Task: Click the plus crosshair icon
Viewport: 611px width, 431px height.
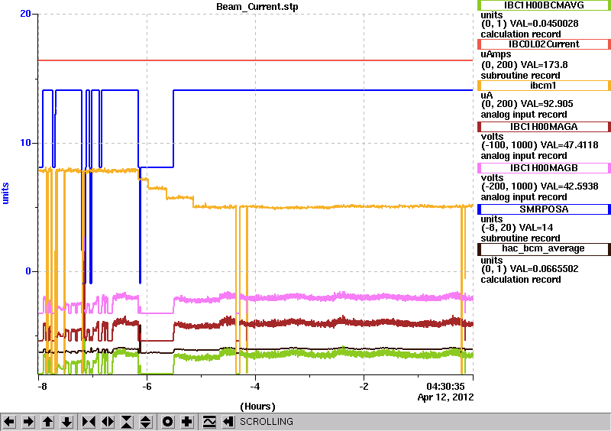Action: point(187,422)
